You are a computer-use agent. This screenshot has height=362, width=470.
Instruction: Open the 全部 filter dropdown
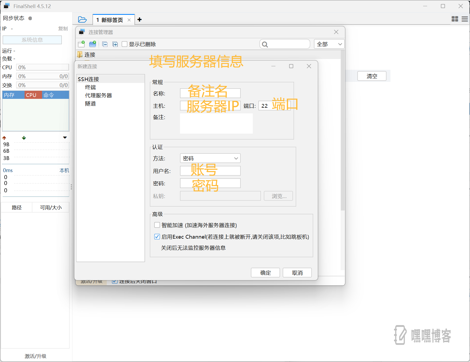[x=329, y=44]
